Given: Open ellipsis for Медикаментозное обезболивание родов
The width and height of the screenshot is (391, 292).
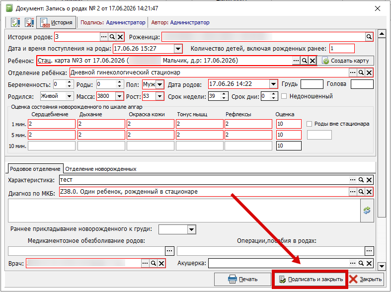Looking at the screenshot, I should [169, 251].
